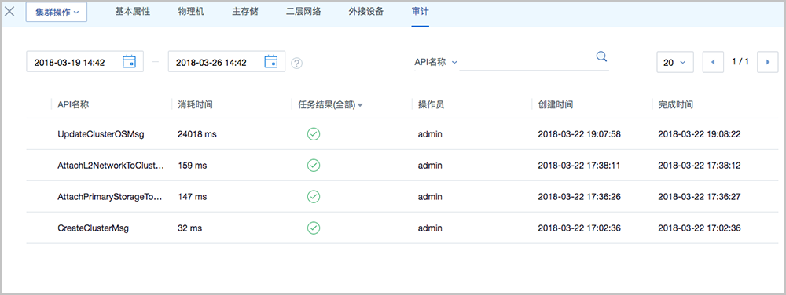Click success checkmark for UpdateClusterOSMsg
786x295 pixels.
pos(314,134)
